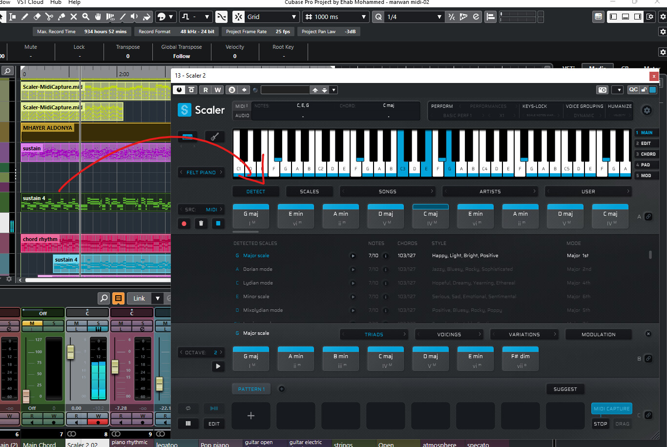
Task: Select the DETECT tab in Scaler
Action: [256, 191]
